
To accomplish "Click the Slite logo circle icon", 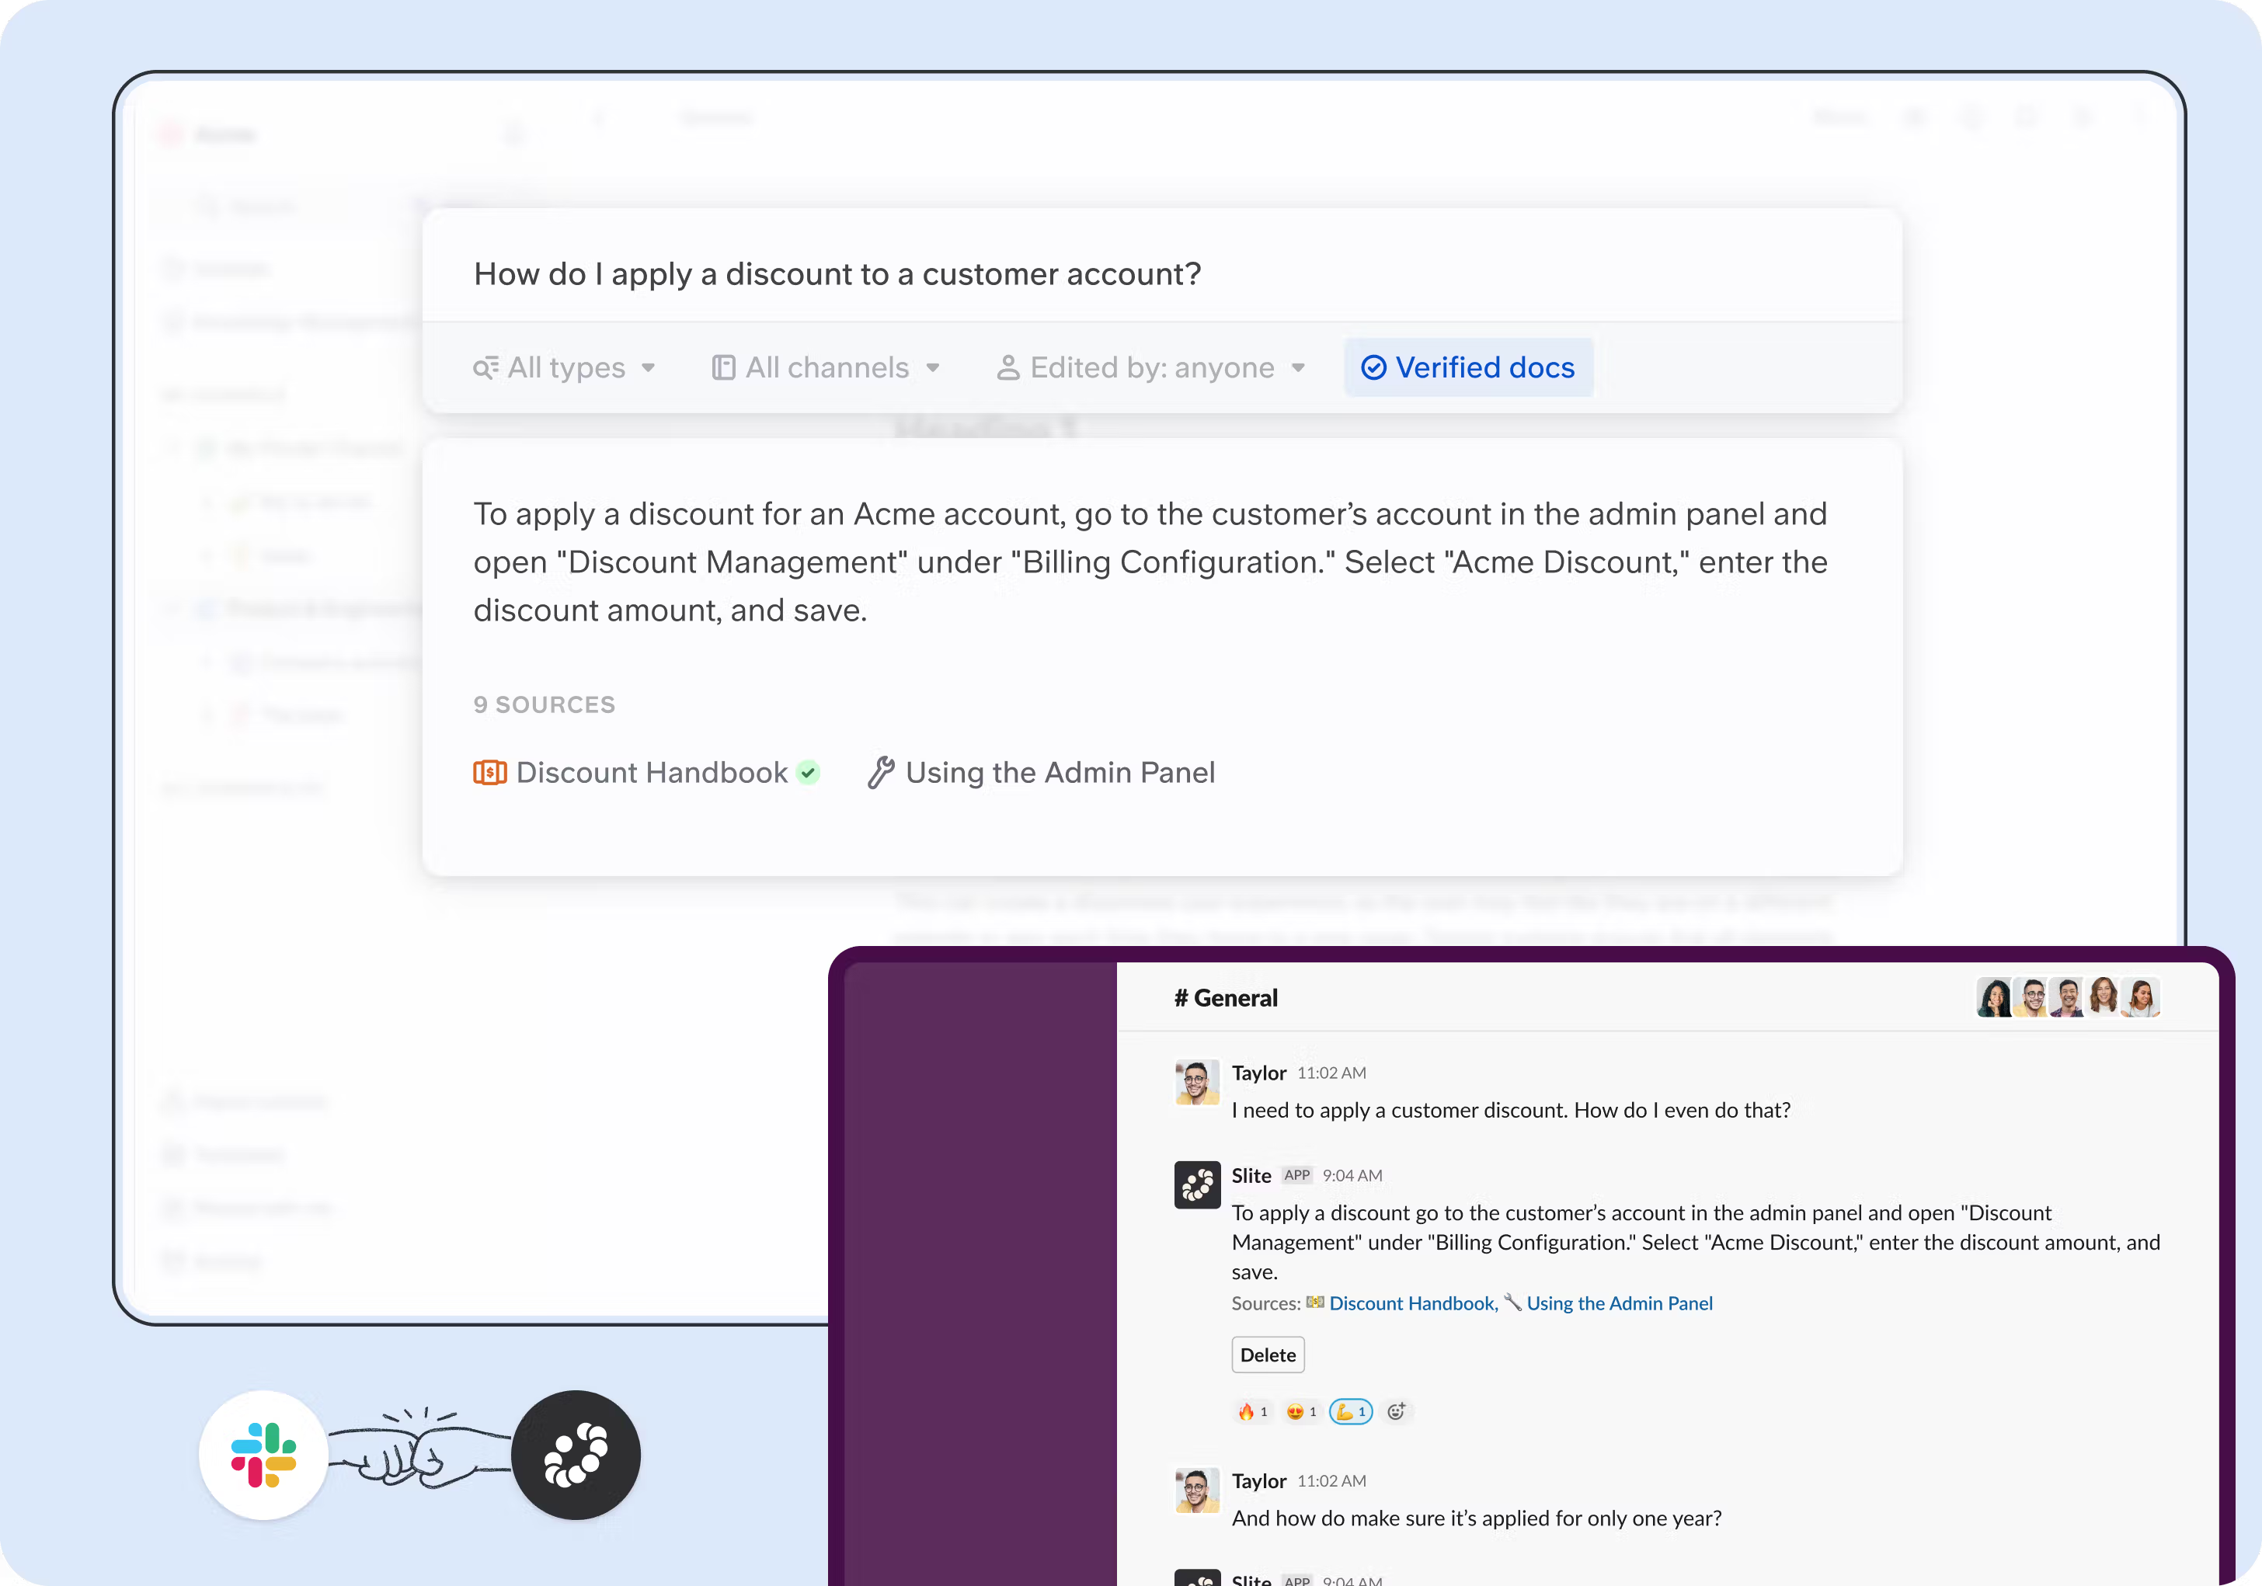I will 576,1454.
